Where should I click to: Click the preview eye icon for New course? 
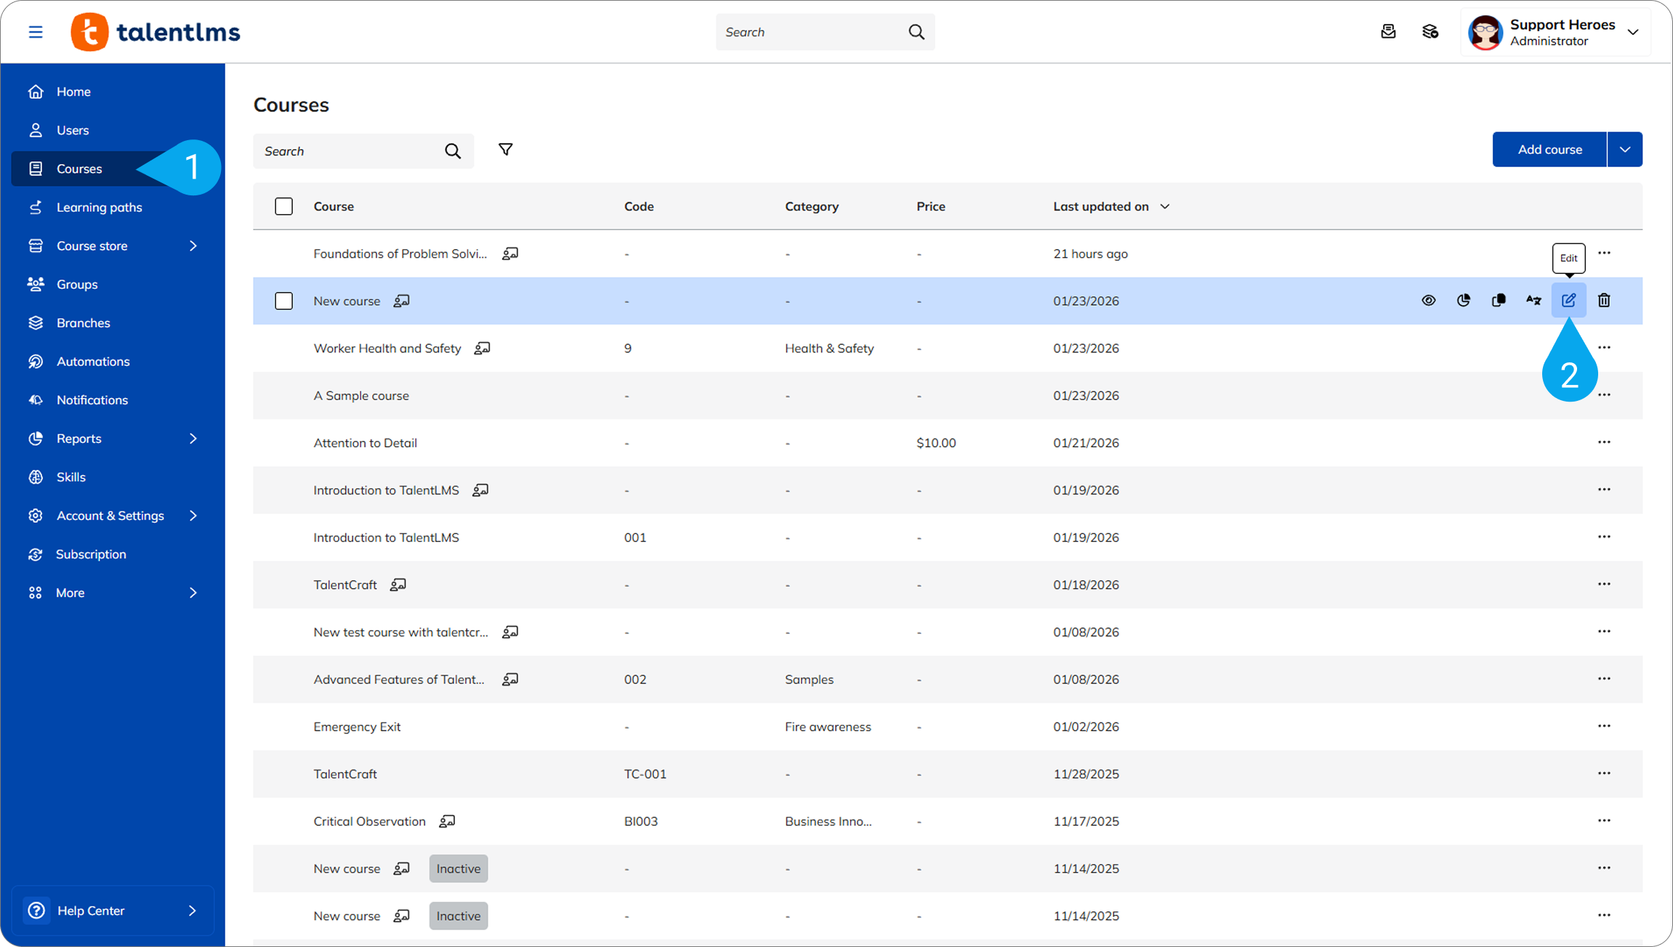pyautogui.click(x=1429, y=301)
